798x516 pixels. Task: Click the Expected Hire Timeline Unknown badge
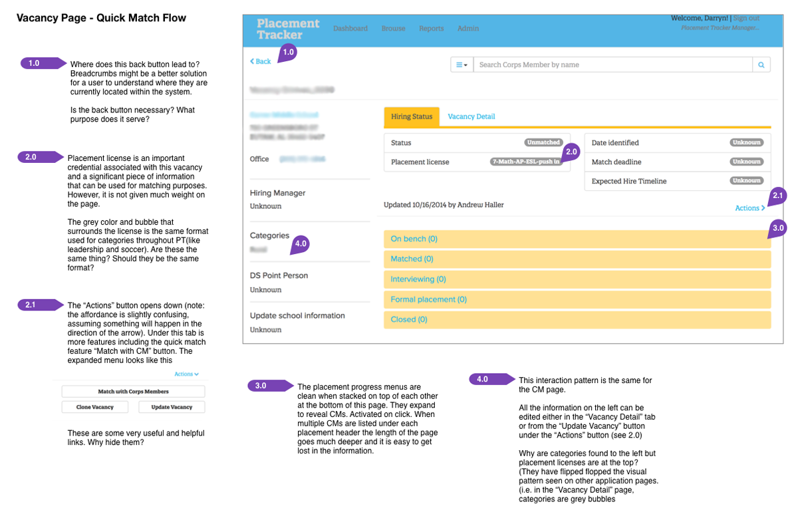746,181
